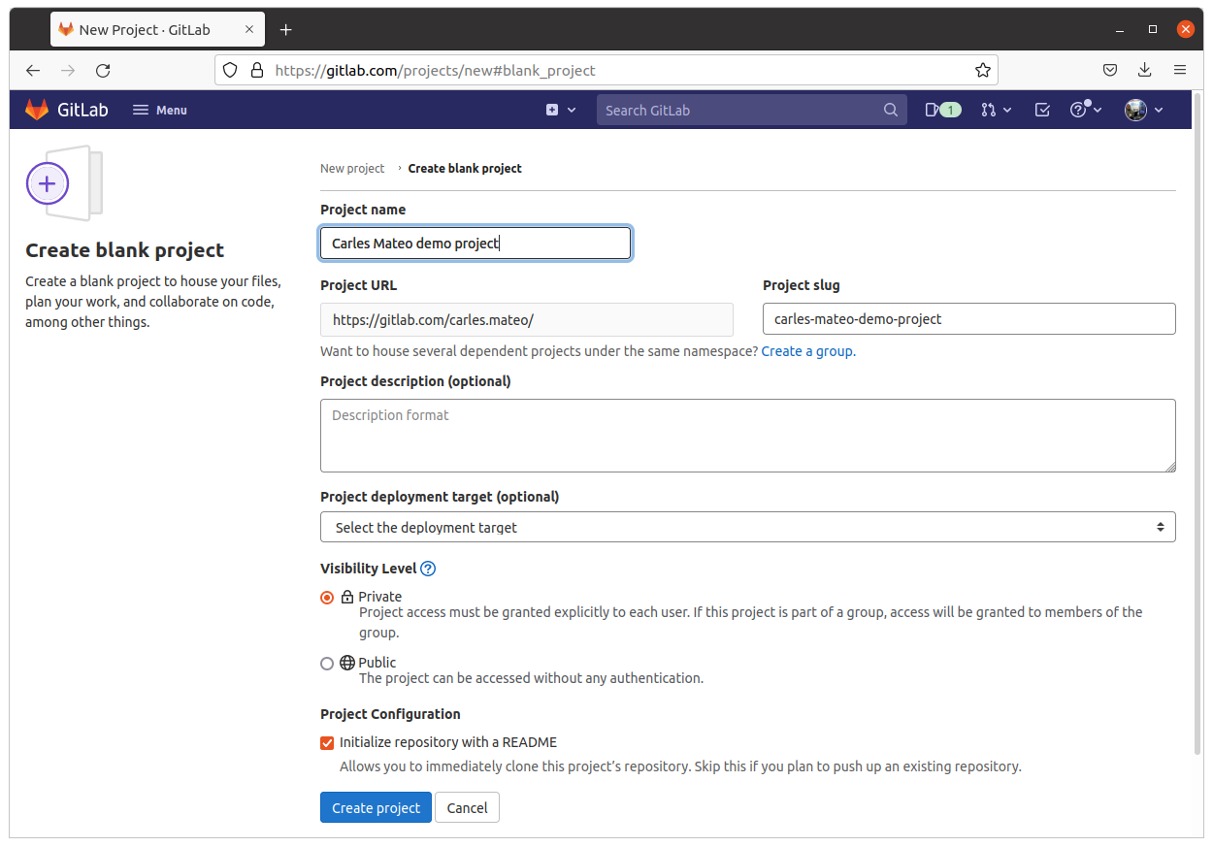Image resolution: width=1213 pixels, height=847 pixels.
Task: Select the New Project · GitLab tab
Action: click(x=157, y=30)
